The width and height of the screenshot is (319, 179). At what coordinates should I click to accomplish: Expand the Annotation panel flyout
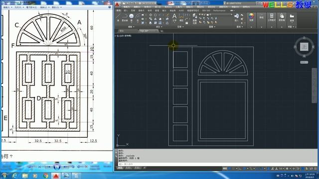coord(180,27)
